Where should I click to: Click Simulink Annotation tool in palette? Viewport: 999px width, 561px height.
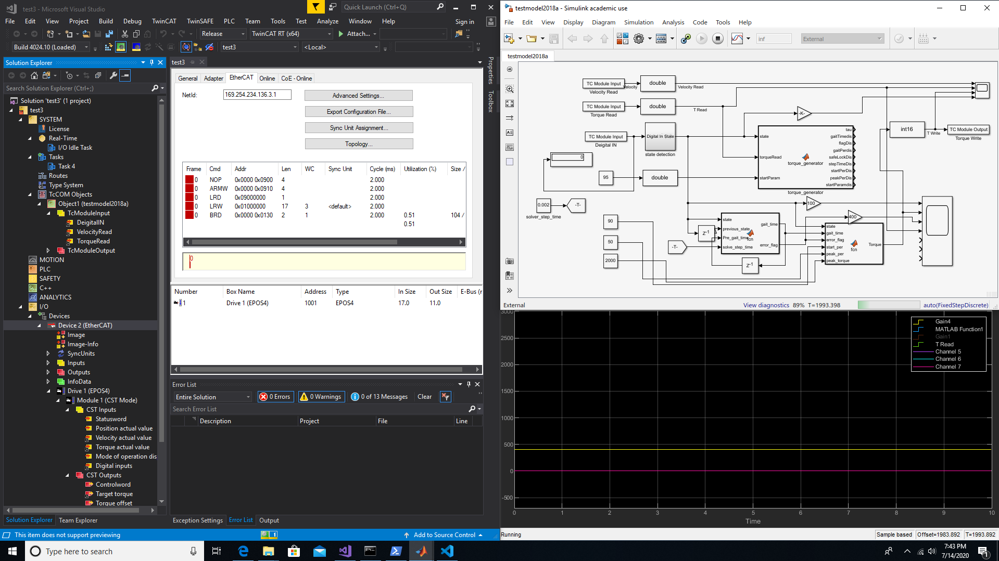pos(510,133)
